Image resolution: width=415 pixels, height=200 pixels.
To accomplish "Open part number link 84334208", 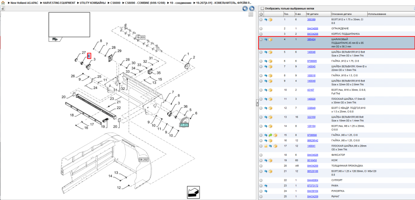I will pyautogui.click(x=312, y=34).
